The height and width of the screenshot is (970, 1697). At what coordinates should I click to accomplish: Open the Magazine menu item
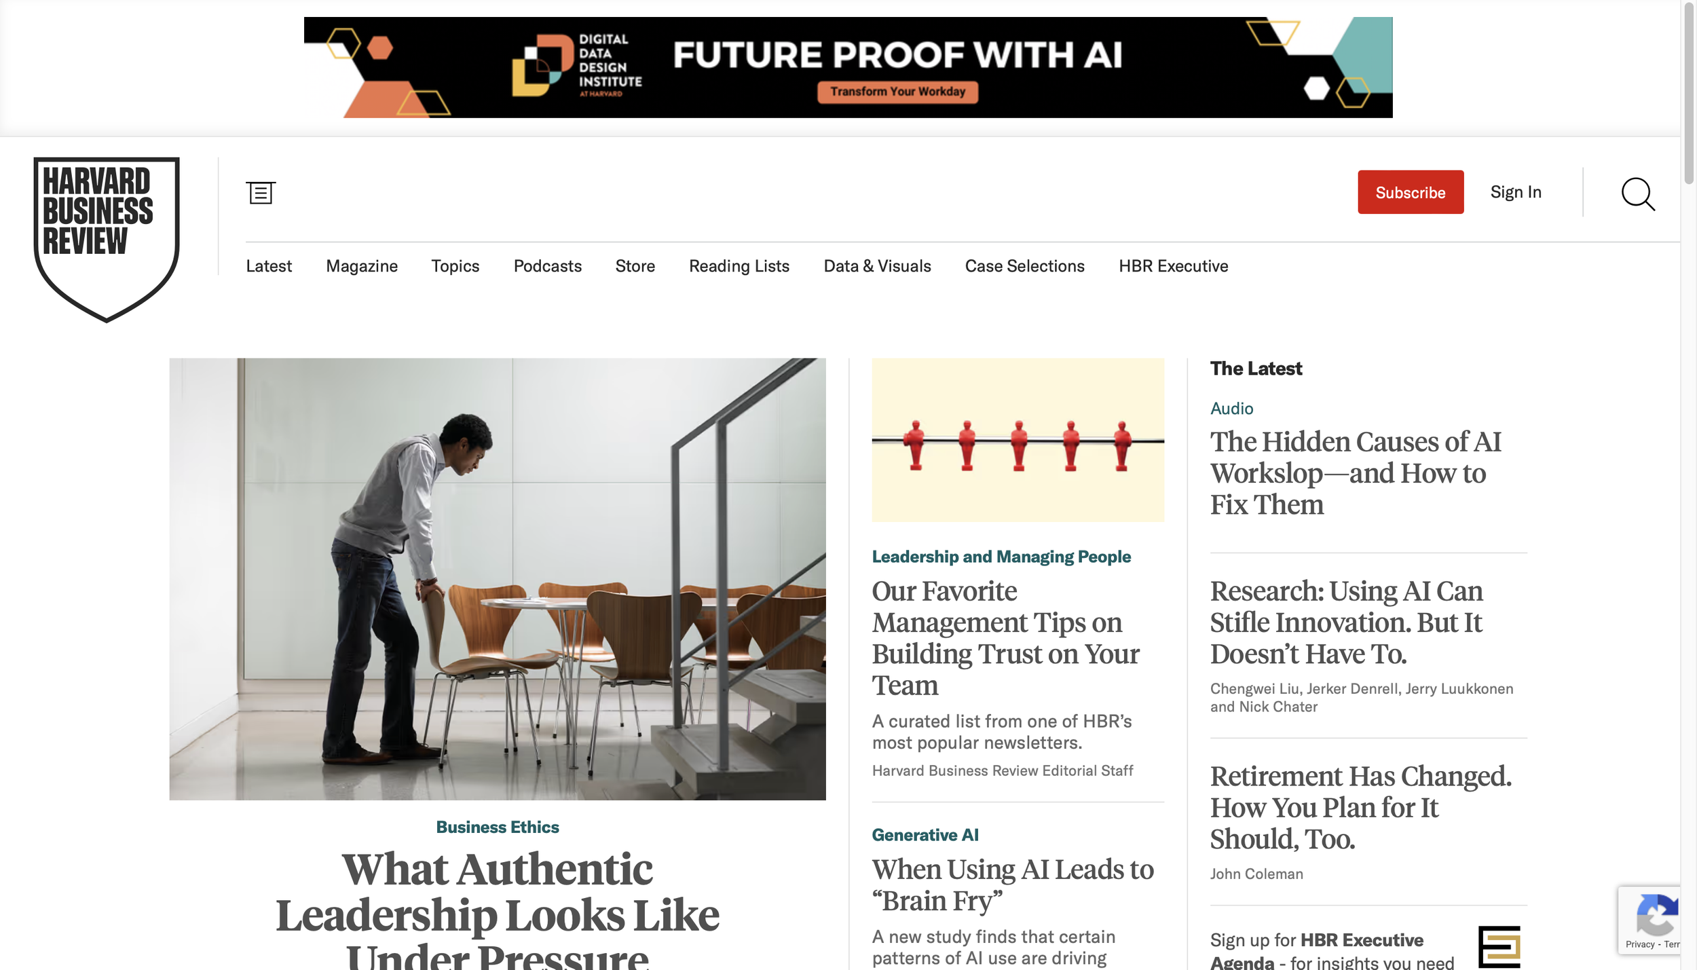[x=362, y=266]
